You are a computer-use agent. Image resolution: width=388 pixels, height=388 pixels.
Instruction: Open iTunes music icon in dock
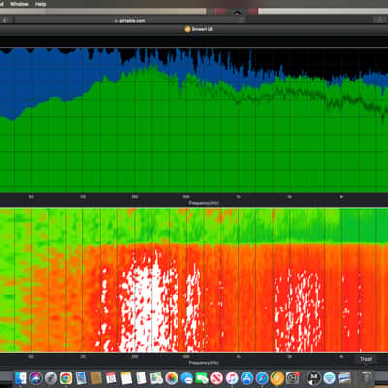pos(232,377)
